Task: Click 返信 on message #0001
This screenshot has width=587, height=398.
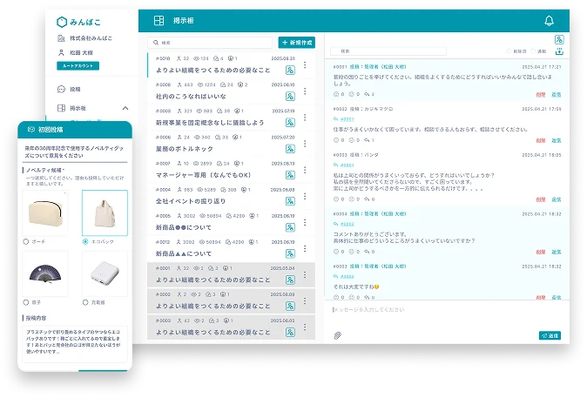Action: click(x=557, y=95)
